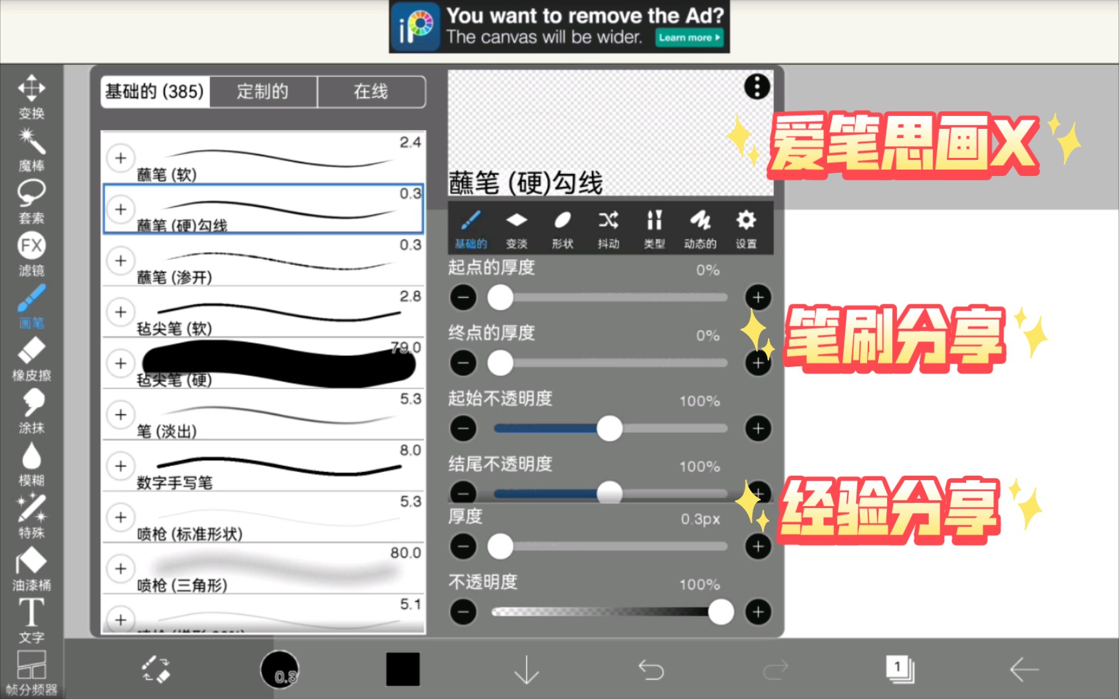Add 蘸笔 (软) brush with plus button
The height and width of the screenshot is (699, 1119).
(x=120, y=158)
